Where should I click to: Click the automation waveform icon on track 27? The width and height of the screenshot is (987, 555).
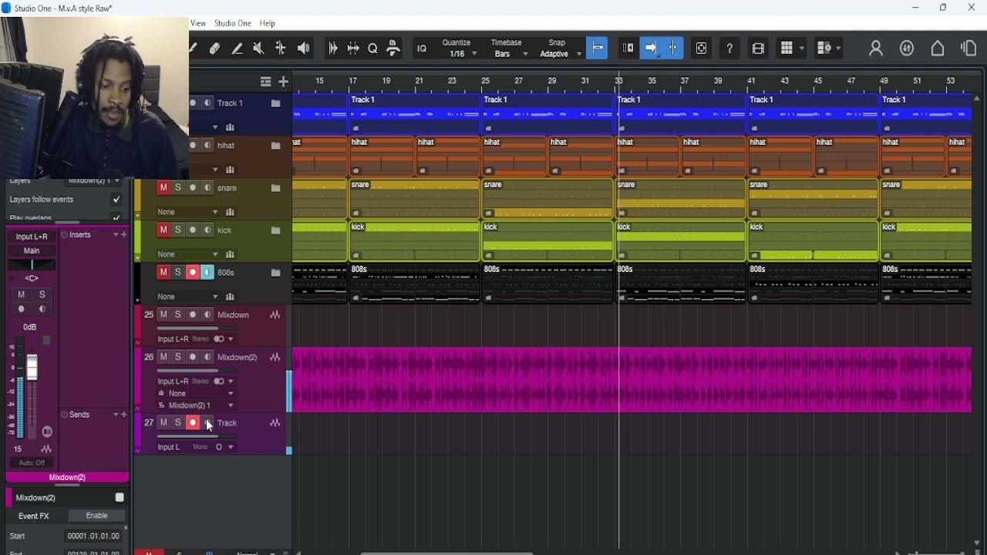pyautogui.click(x=275, y=423)
